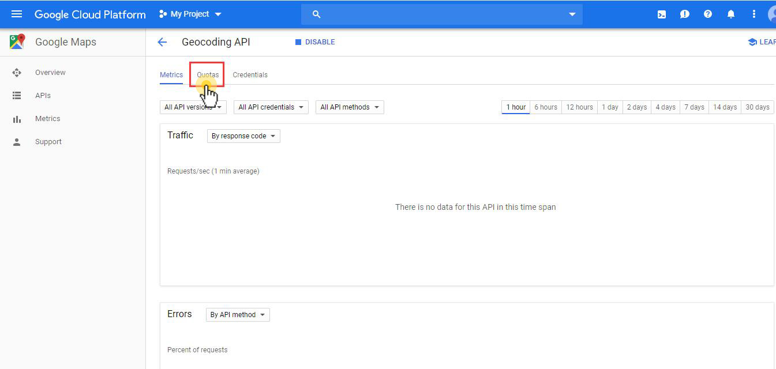This screenshot has width=776, height=369.
Task: Select the 12 hours time range
Action: coord(579,107)
